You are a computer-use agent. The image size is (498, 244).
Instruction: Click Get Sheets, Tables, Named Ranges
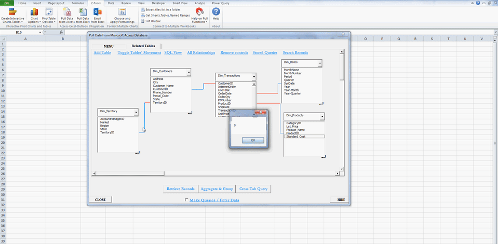[x=166, y=15]
